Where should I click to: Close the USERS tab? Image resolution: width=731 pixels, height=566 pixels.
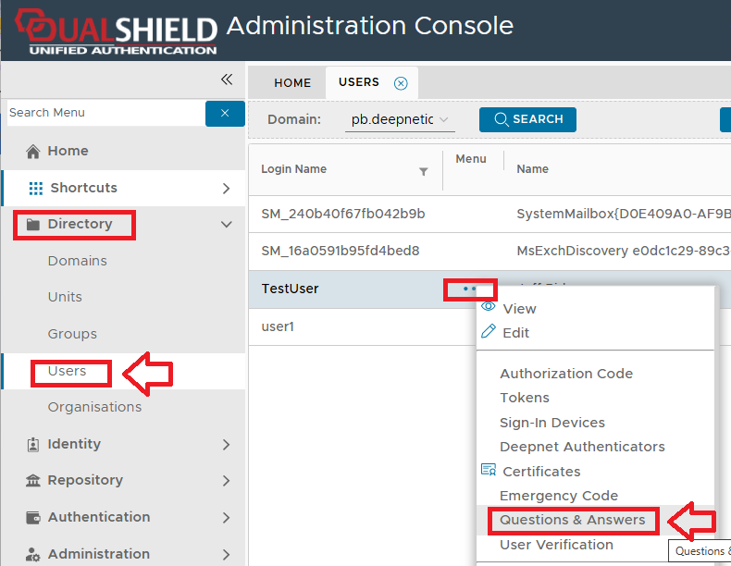(x=401, y=83)
